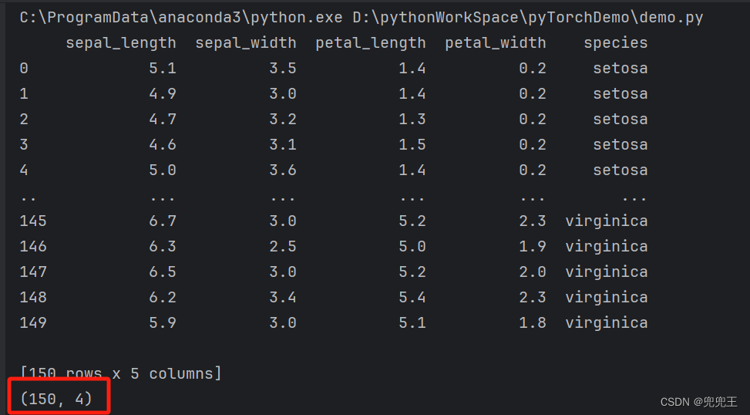The height and width of the screenshot is (415, 750).
Task: Select the petal_length column header
Action: click(371, 43)
